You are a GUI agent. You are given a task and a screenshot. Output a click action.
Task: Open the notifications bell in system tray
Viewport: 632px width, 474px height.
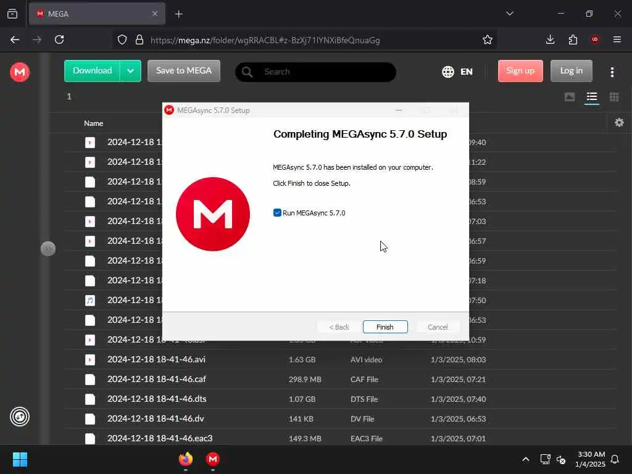pyautogui.click(x=615, y=459)
